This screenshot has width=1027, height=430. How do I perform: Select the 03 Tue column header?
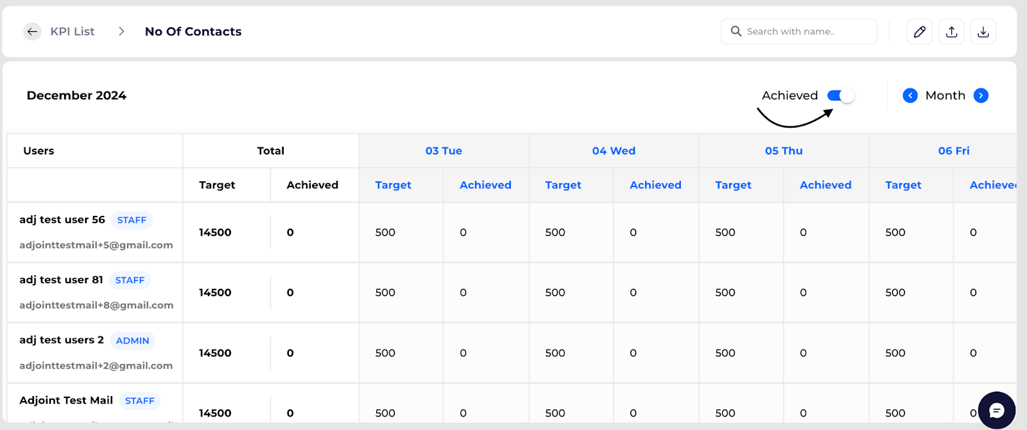point(444,151)
